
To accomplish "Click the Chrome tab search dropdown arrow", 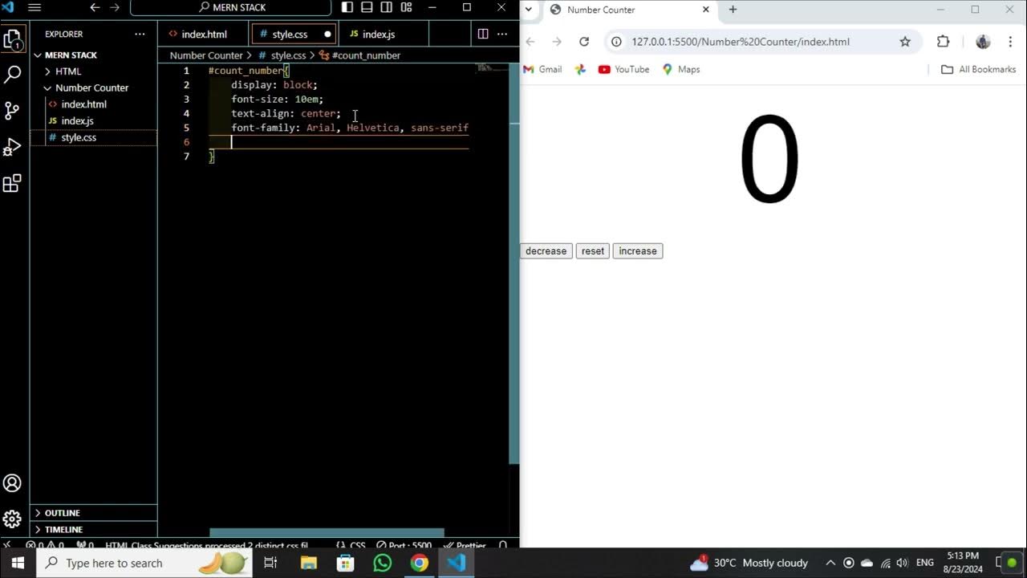I will (529, 10).
